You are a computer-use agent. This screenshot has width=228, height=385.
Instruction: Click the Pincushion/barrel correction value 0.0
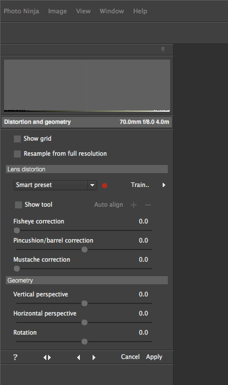click(144, 240)
